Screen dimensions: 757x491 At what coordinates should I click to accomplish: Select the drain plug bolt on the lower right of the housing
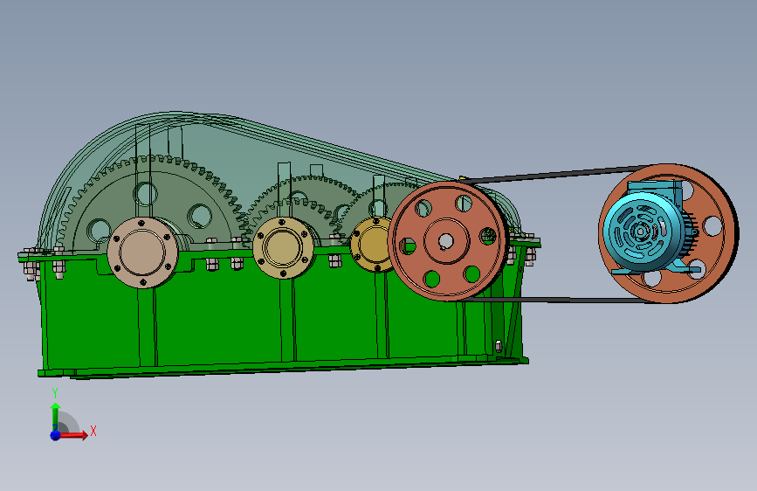(499, 346)
